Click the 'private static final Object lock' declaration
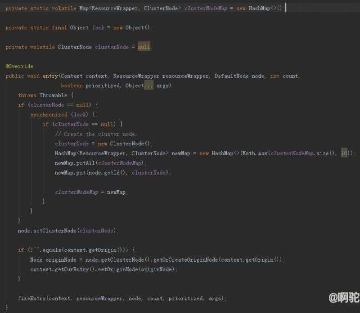Screen dimensions: 360x313 (54, 27)
